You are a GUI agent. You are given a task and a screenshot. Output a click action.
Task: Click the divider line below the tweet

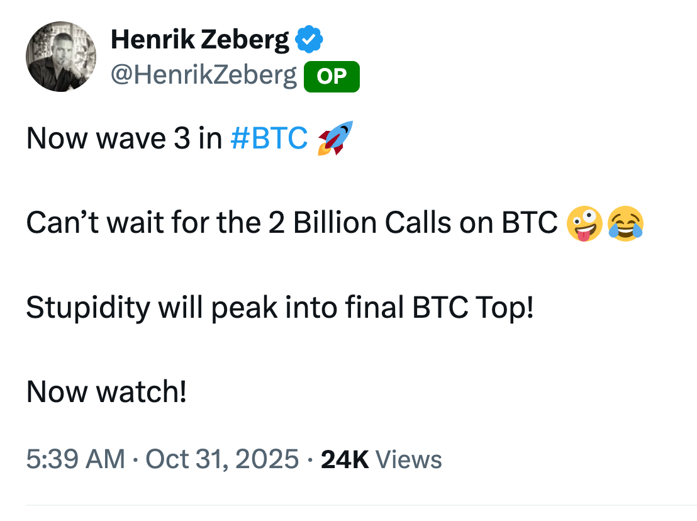click(361, 505)
